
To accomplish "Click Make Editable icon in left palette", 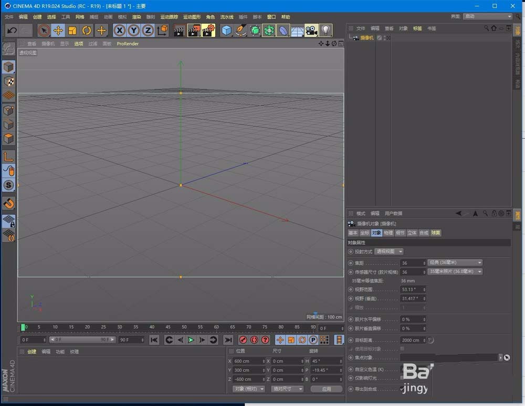I will (9, 49).
